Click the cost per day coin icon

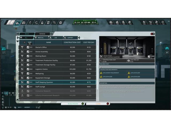(x=129, y=61)
